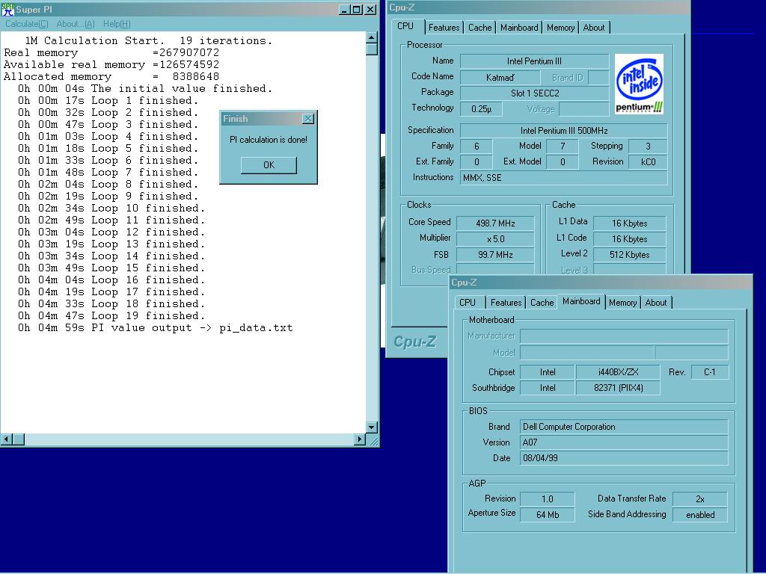The width and height of the screenshot is (766, 574).
Task: Open About tab in front Cpu-Z window
Action: pos(656,303)
